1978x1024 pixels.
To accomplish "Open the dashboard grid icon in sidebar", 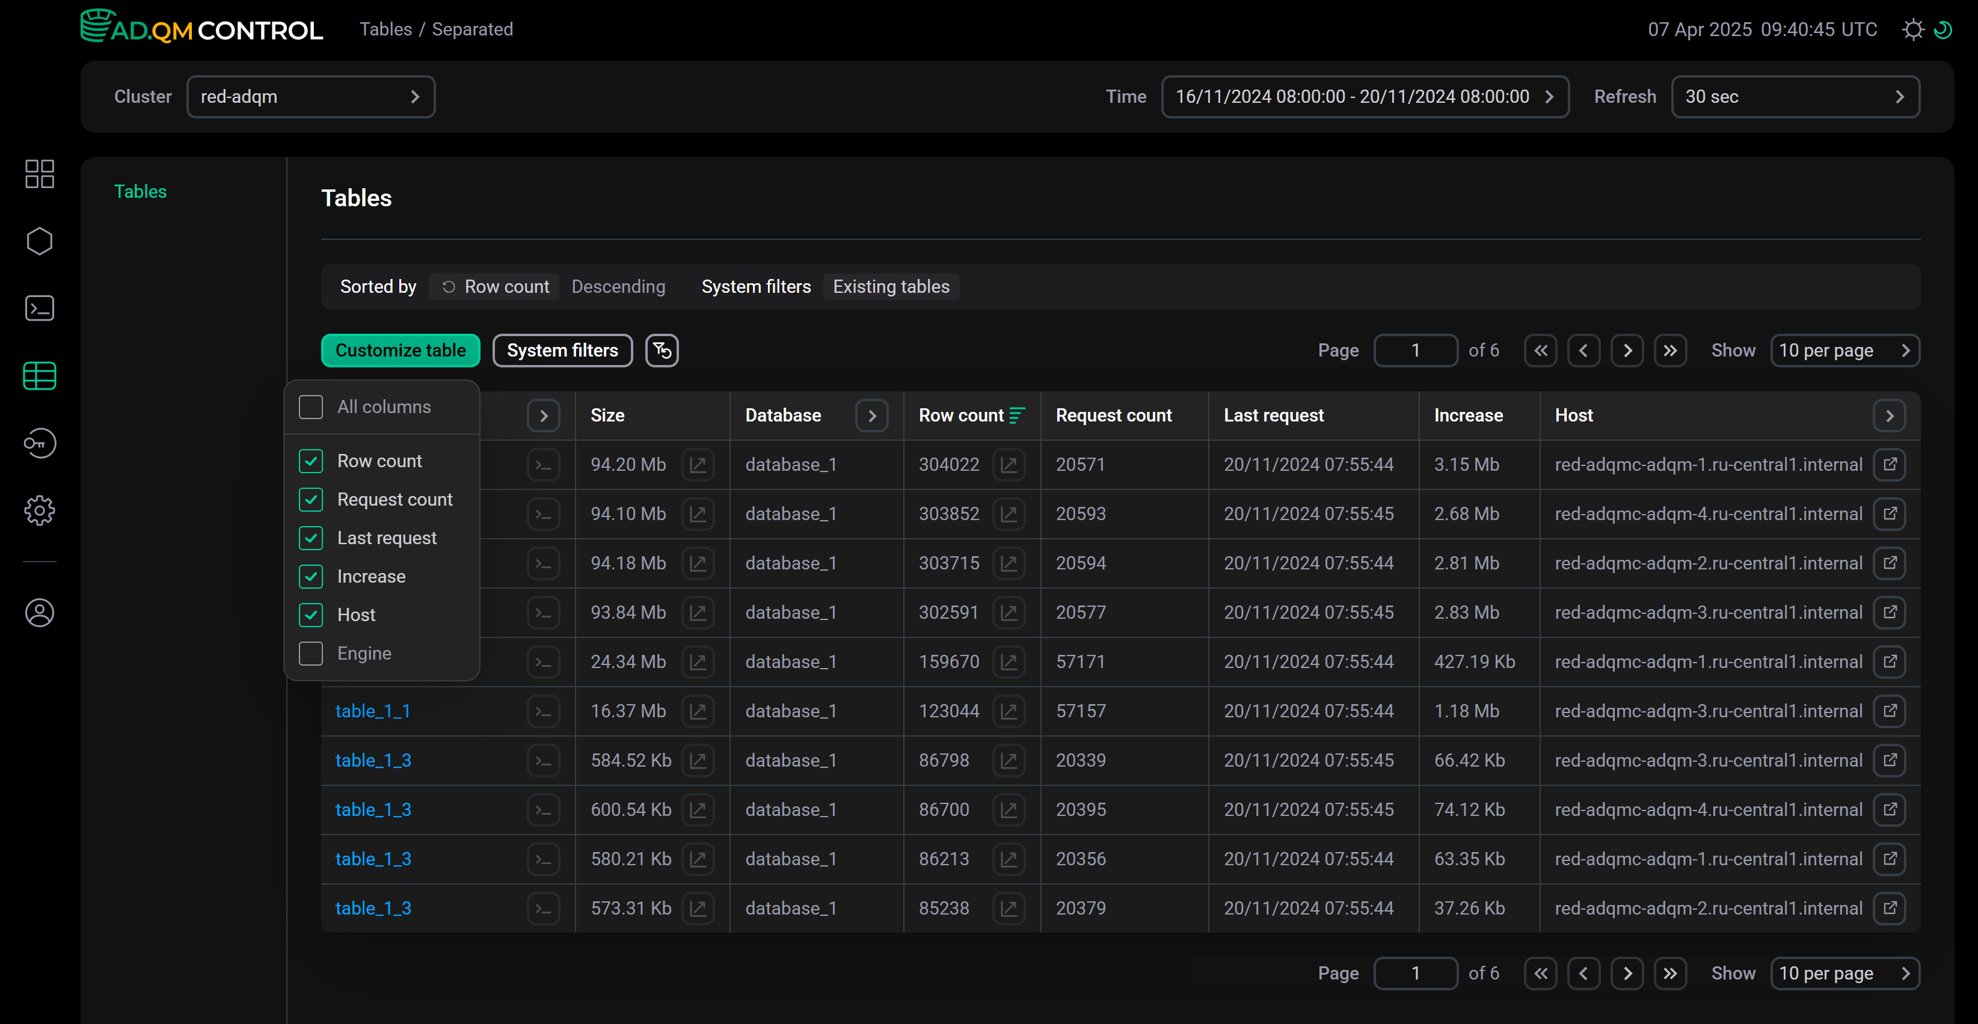I will point(39,174).
